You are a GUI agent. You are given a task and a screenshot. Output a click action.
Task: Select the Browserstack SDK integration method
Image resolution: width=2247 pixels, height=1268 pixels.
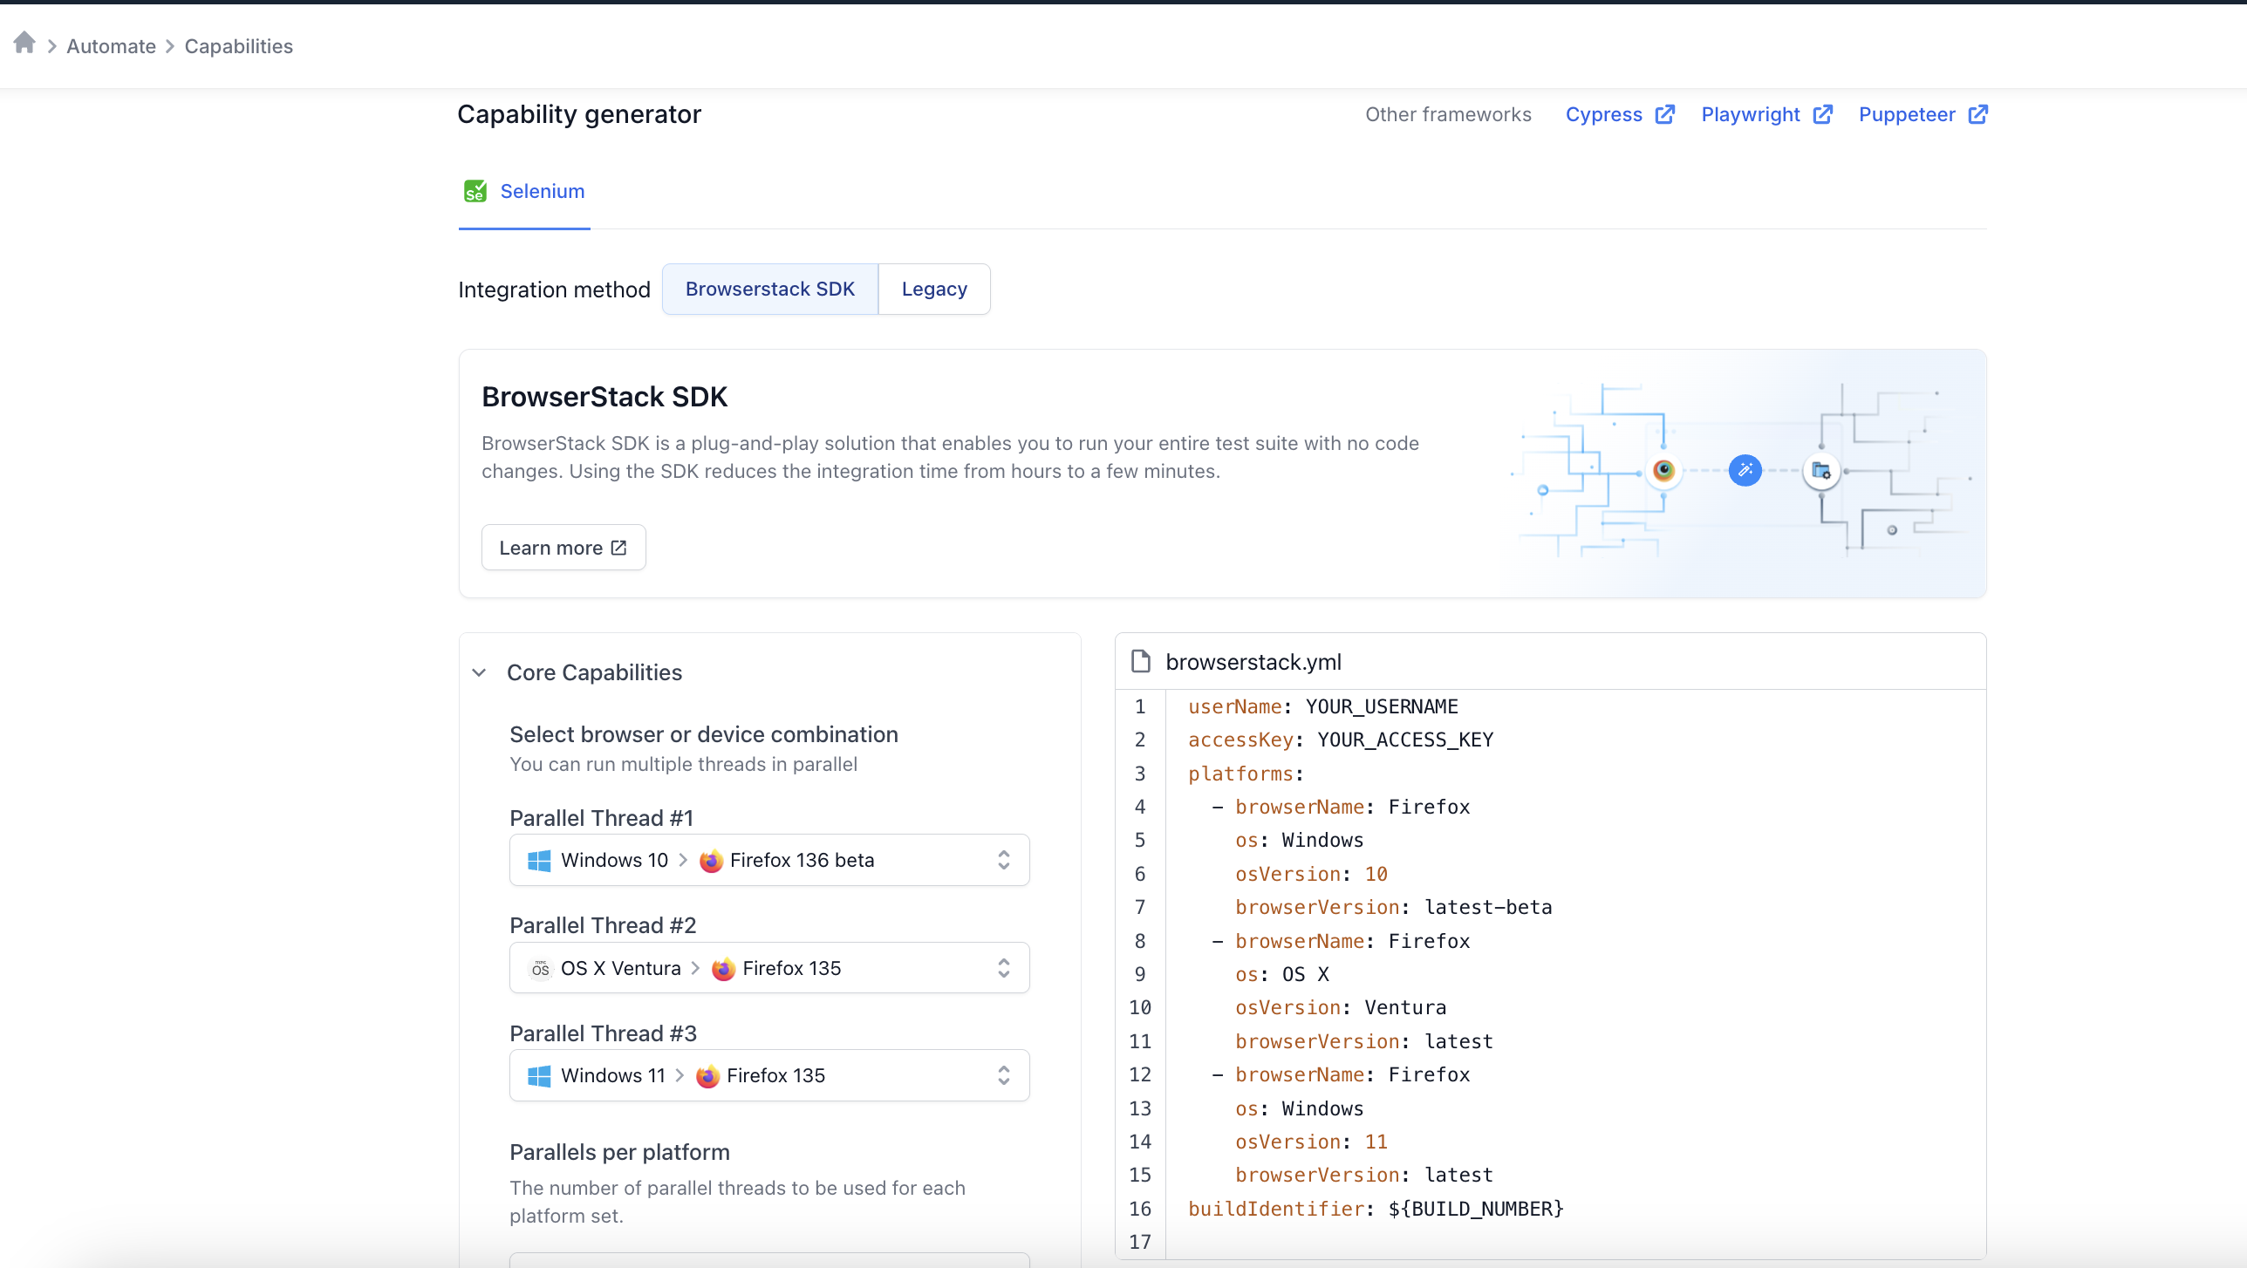[768, 289]
